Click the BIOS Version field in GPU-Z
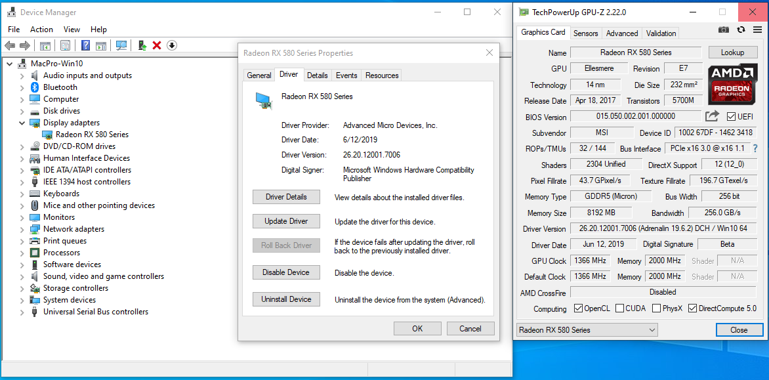The height and width of the screenshot is (380, 769). 636,117
